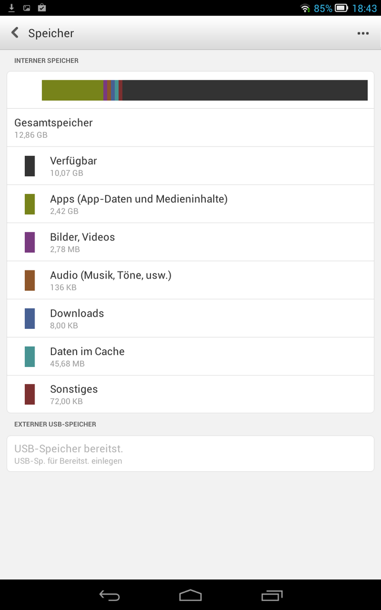This screenshot has height=610, width=381.
Task: Tap the battery icon in status bar
Action: coord(341,8)
